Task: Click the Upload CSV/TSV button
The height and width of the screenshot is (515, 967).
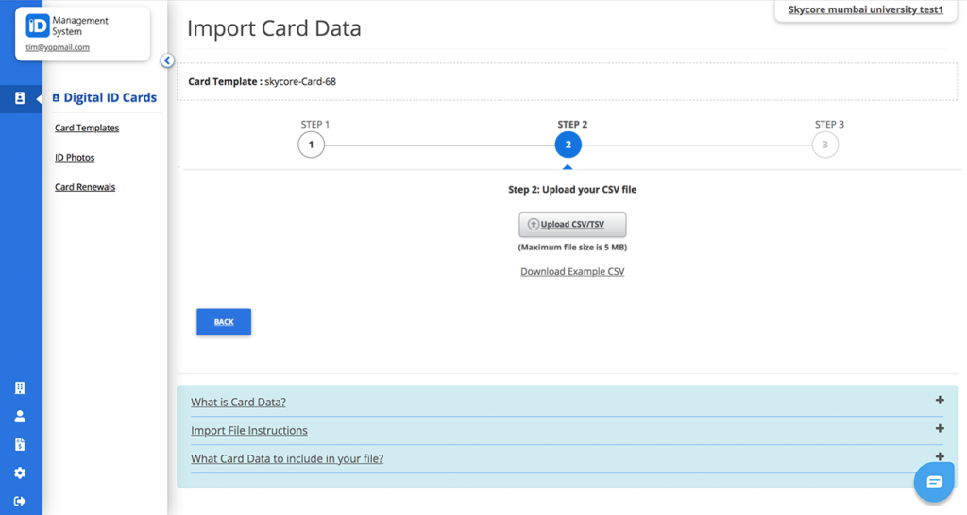Action: (x=572, y=225)
